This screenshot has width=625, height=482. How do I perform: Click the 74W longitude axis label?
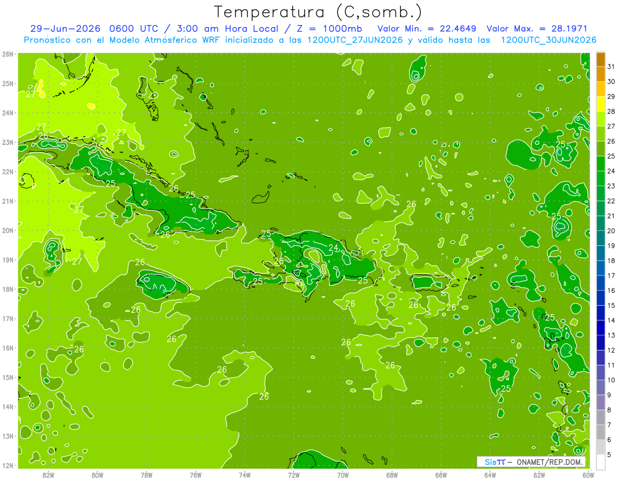tap(245, 475)
